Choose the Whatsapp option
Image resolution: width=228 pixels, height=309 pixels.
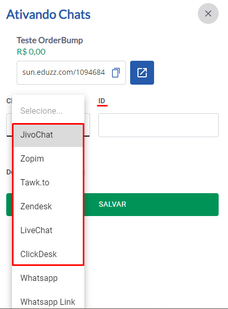48,278
